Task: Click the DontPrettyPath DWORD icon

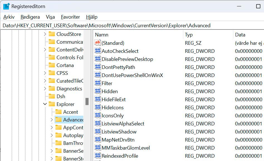Action: 98,67
